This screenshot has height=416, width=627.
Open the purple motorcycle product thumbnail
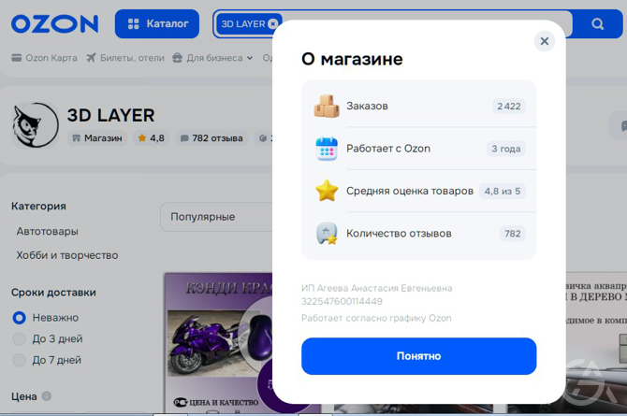click(x=219, y=343)
